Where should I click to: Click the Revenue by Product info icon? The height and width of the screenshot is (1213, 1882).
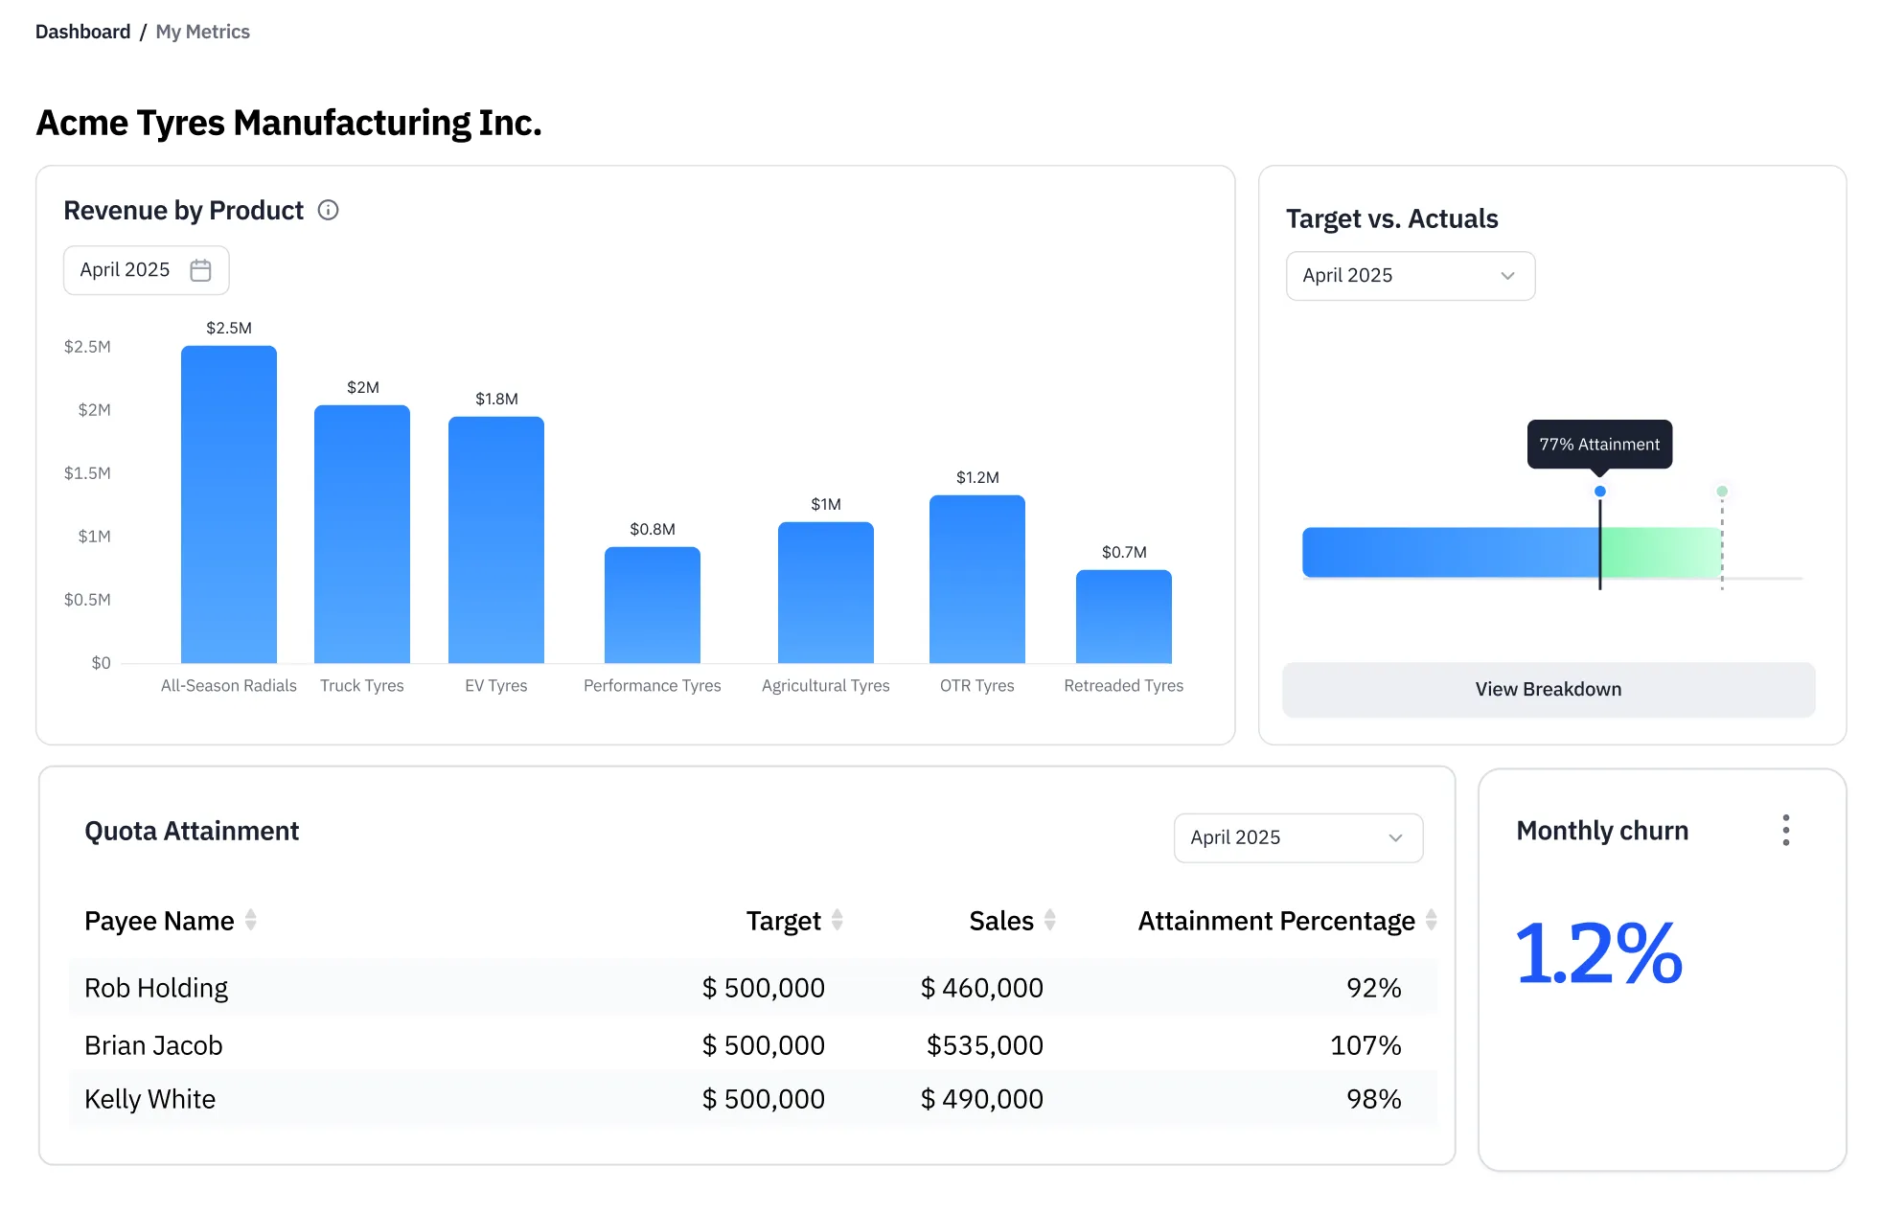[x=328, y=210]
